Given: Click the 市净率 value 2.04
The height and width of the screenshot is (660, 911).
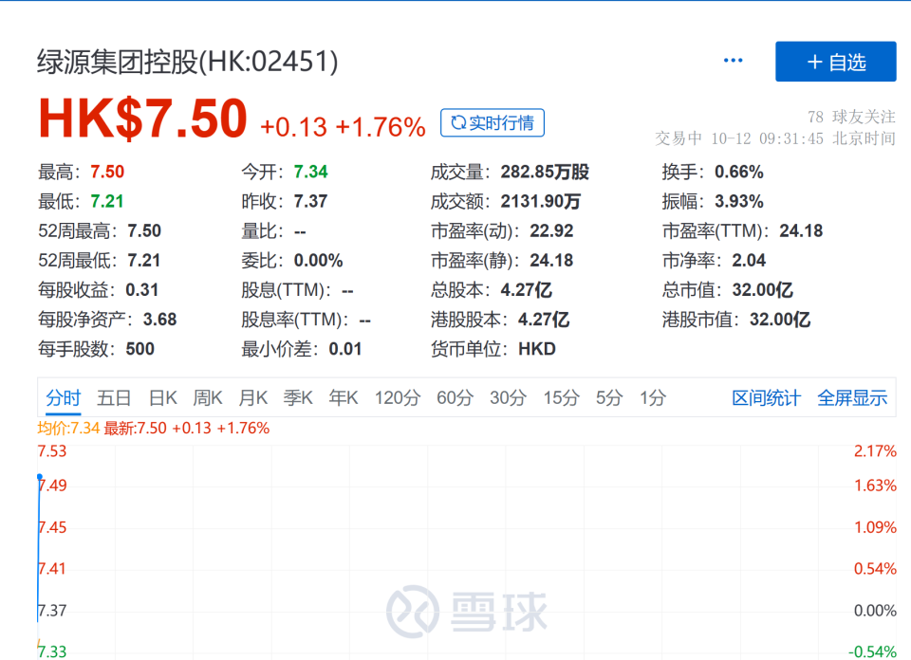Looking at the screenshot, I should tap(749, 261).
